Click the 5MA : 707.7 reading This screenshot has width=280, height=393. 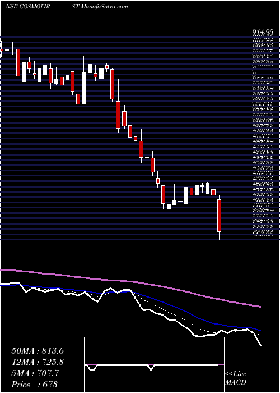[x=35, y=373]
